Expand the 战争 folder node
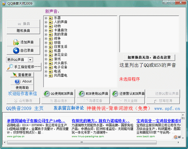The width and height of the screenshot is (188, 149). point(46,39)
